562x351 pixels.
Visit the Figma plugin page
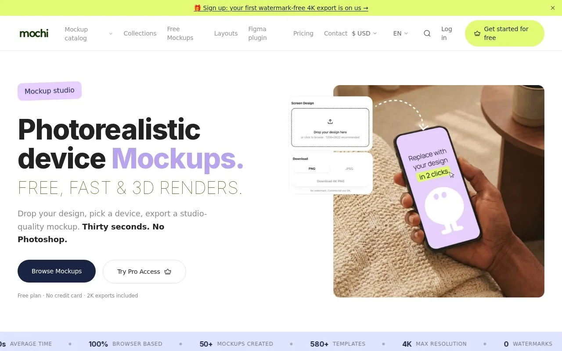pos(257,33)
